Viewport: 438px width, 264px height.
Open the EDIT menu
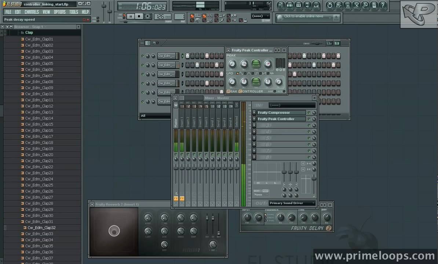18,12
